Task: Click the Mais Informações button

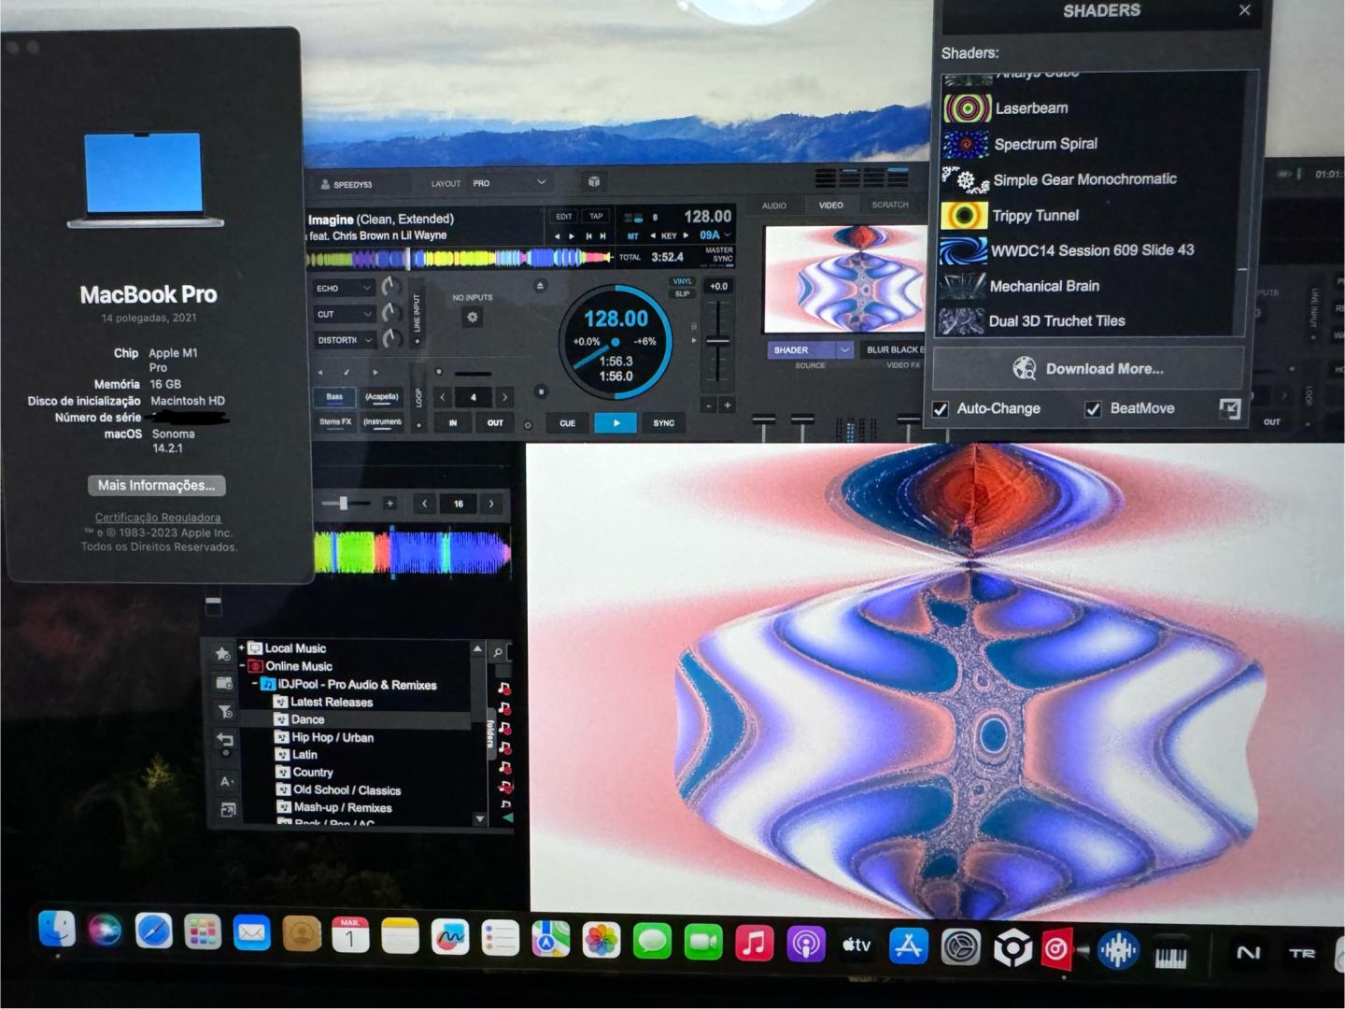Action: click(157, 485)
